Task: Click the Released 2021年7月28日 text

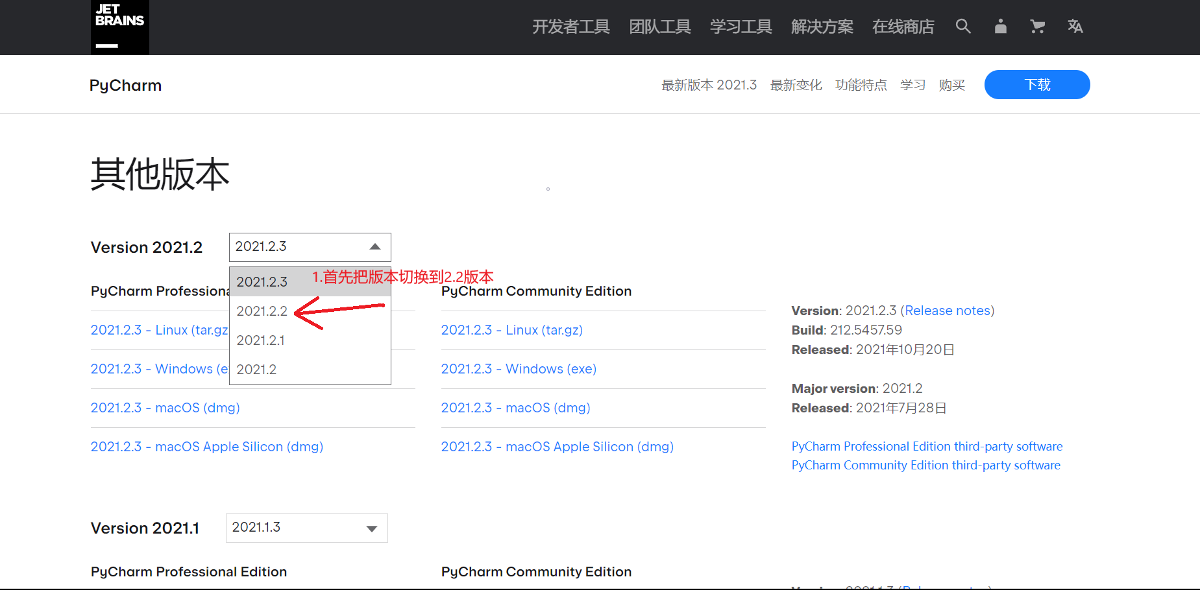Action: (x=869, y=408)
